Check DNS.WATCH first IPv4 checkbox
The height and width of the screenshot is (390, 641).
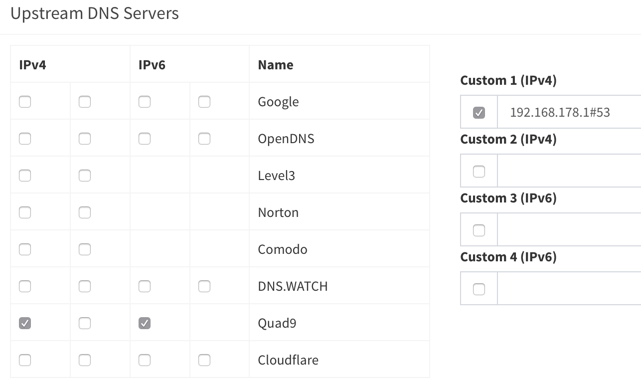point(25,286)
